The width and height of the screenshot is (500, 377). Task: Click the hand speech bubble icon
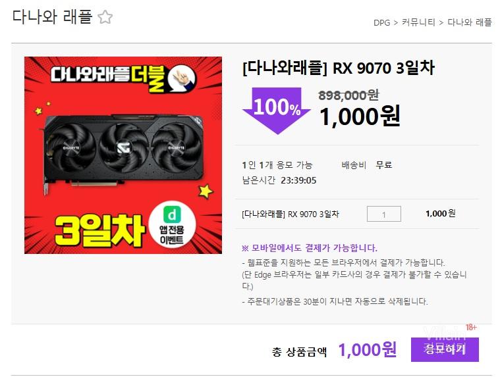[181, 78]
